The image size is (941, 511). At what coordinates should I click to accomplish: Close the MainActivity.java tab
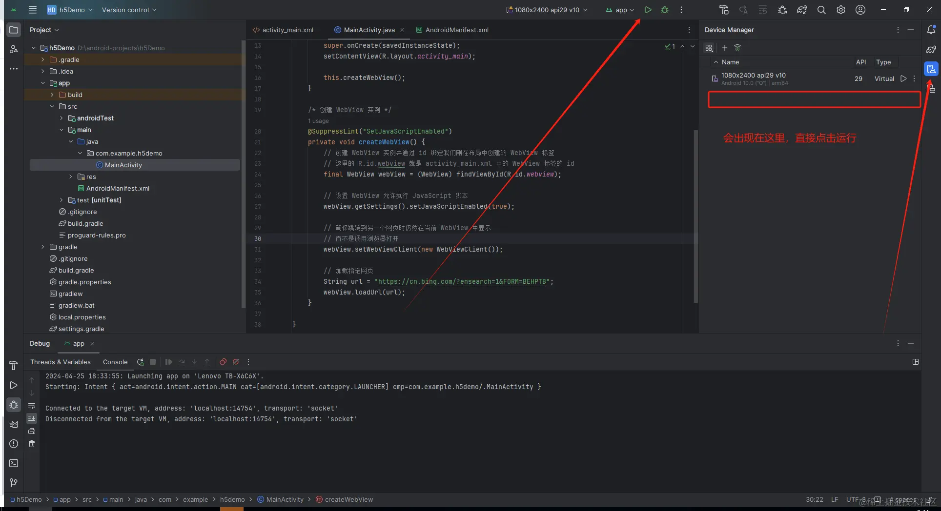point(402,30)
